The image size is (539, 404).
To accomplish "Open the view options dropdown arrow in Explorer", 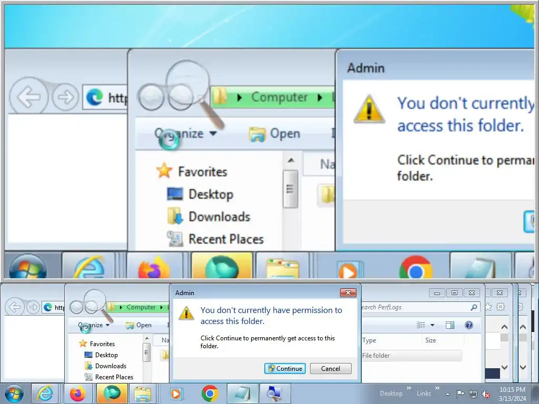I will point(432,325).
